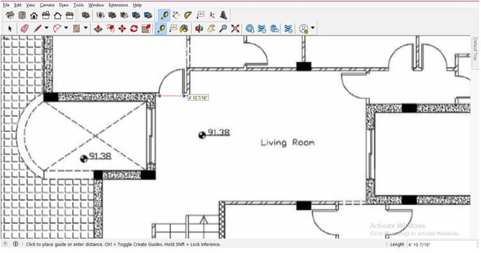Select the Follow Me / Offset tool
Image resolution: width=481 pixels, height=253 pixels.
pyautogui.click(x=110, y=29)
